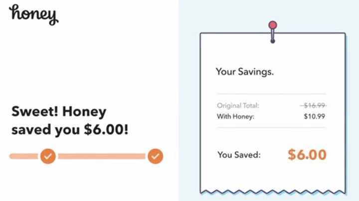
Task: Click the "You Saved:" label
Action: [239, 155]
